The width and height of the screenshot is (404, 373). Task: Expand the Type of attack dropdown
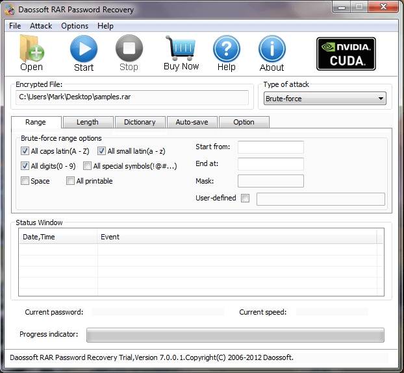pos(325,99)
